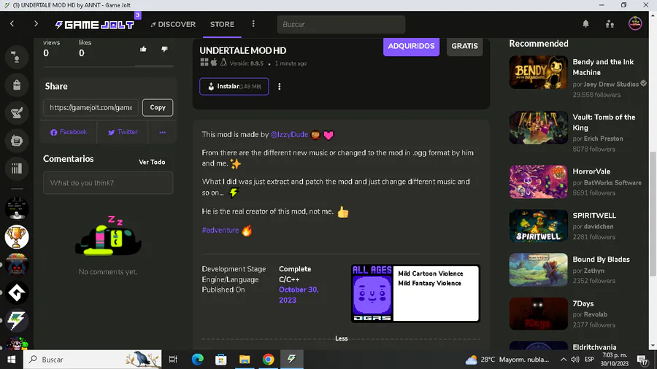Go back with the left arrow
The width and height of the screenshot is (657, 369).
click(x=12, y=24)
